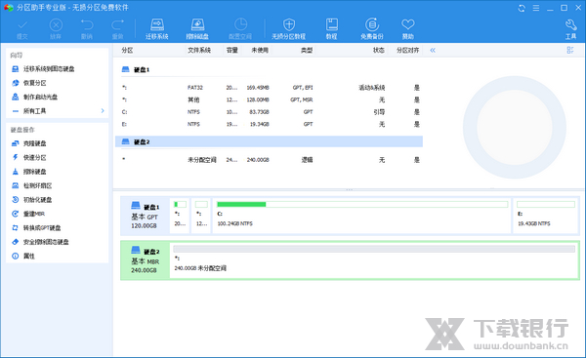The height and width of the screenshot is (358, 586).
Task: Select the C: NTFS row in list
Action: click(x=269, y=112)
